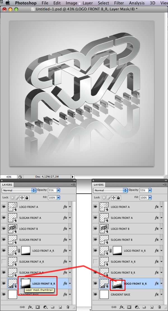This screenshot has width=168, height=311.
Task: Toggle GRADIENT BASE visibility in right panel
Action: [x=95, y=294]
